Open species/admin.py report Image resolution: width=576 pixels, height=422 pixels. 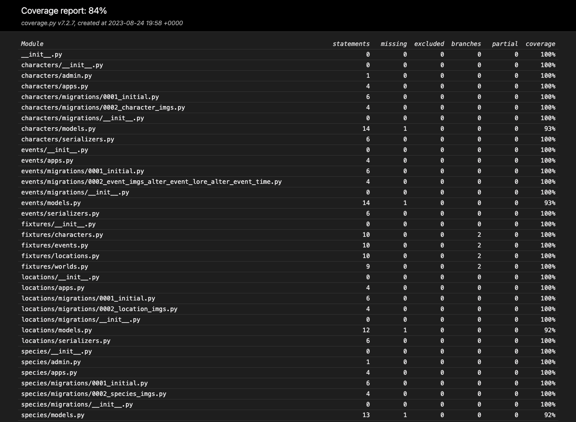(x=51, y=362)
